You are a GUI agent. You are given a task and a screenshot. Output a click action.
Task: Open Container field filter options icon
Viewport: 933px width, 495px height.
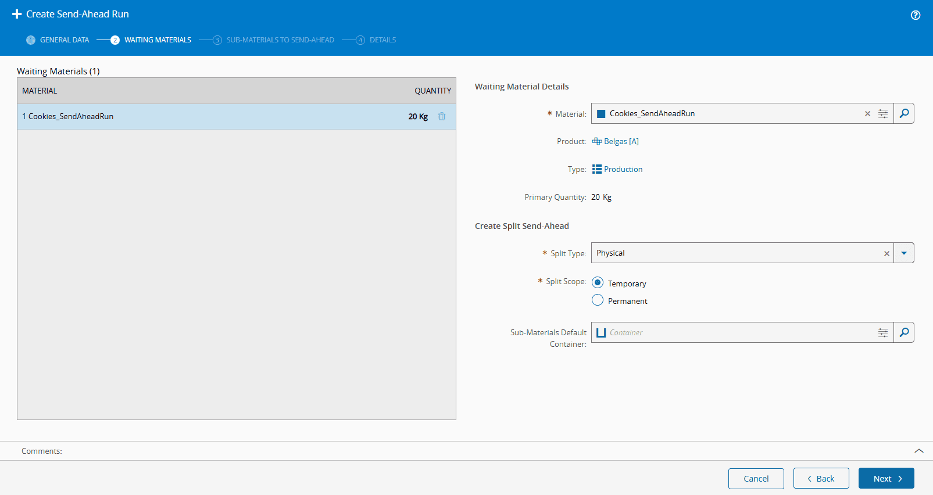pyautogui.click(x=883, y=333)
